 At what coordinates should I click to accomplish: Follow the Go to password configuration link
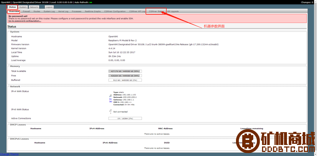tap(25, 21)
